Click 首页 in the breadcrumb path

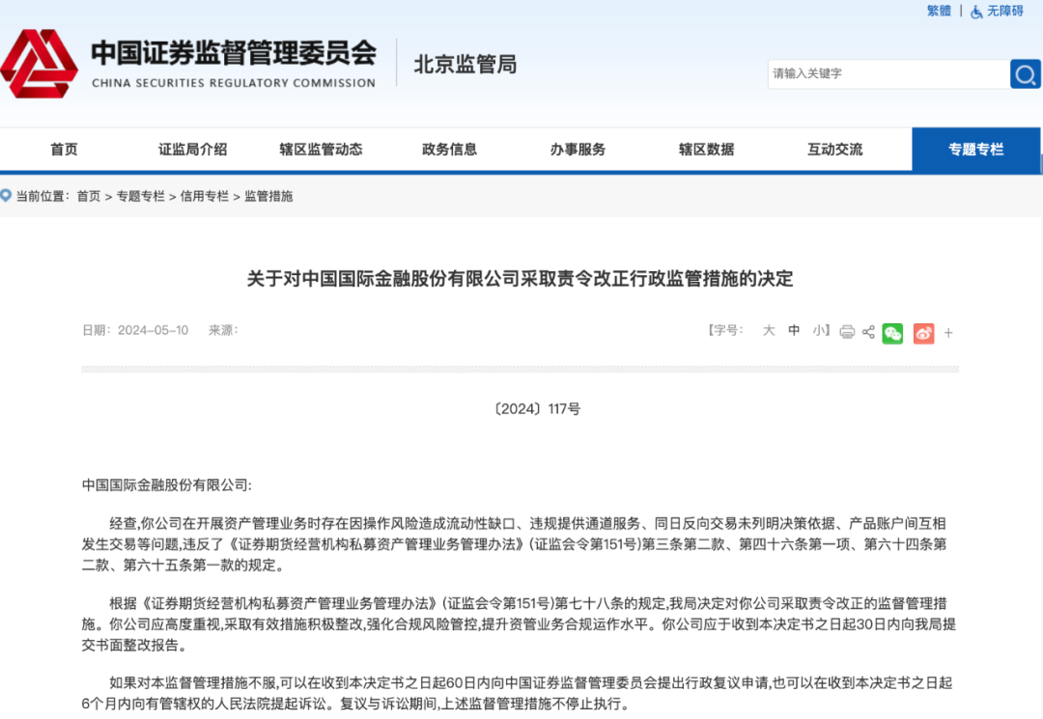(89, 196)
